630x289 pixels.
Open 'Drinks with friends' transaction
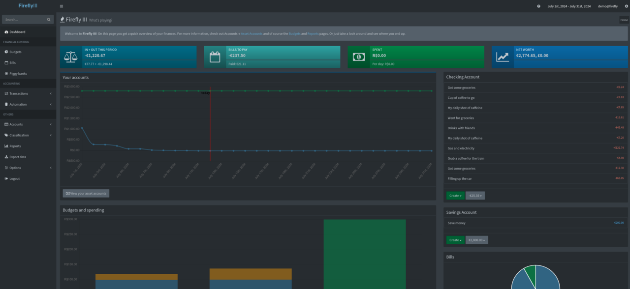(x=461, y=128)
